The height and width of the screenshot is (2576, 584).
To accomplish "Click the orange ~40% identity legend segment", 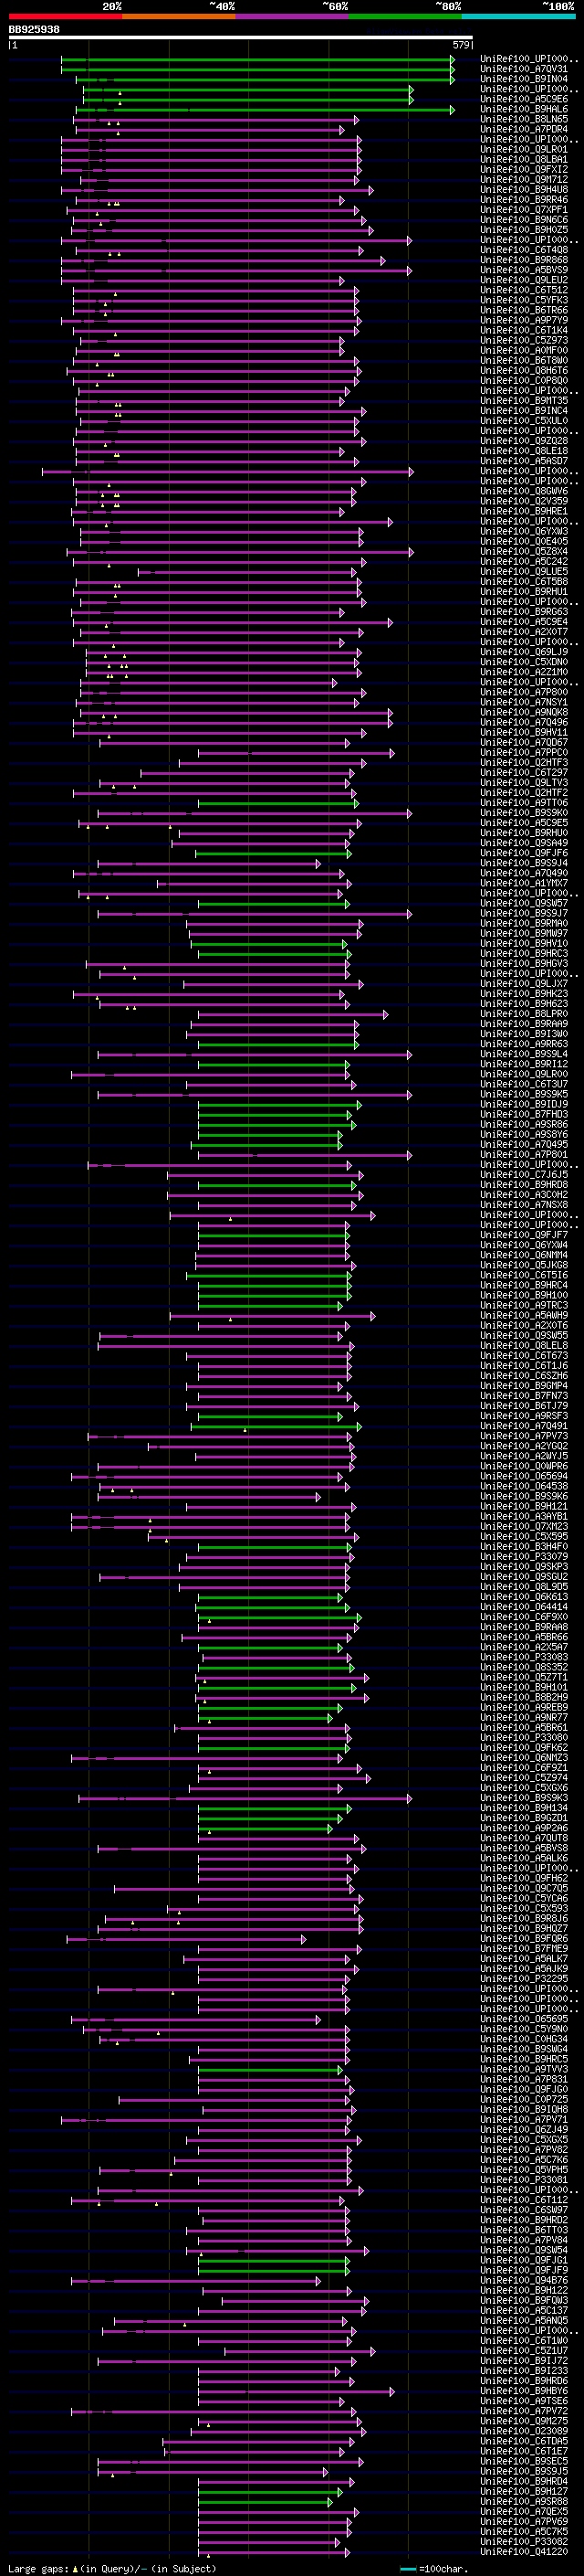I will pos(179,17).
